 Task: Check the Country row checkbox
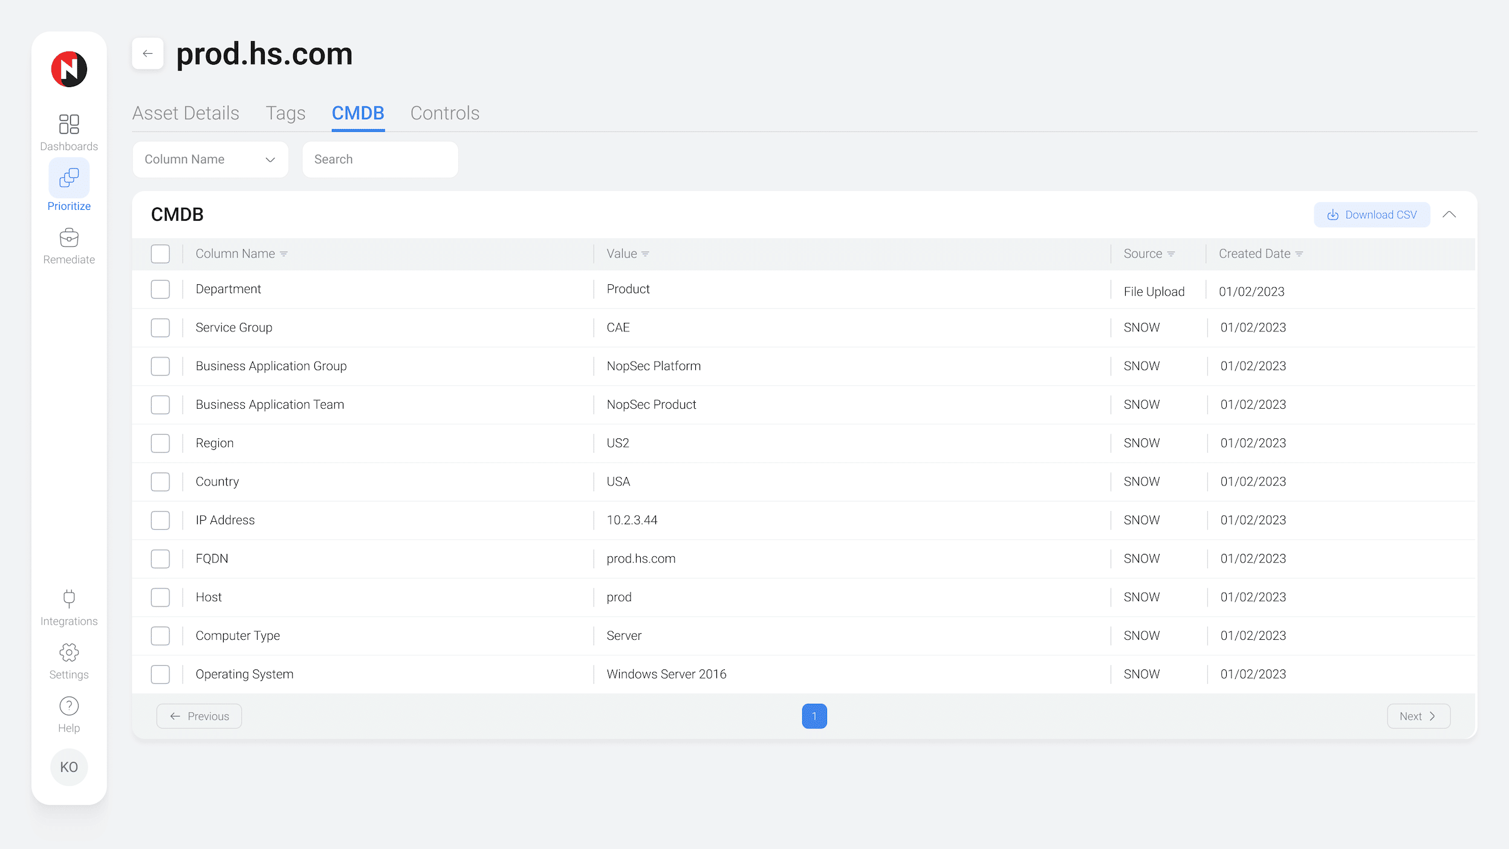[x=160, y=482]
